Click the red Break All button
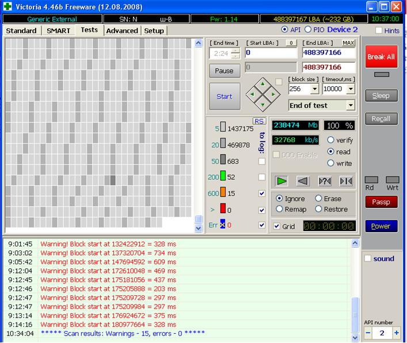This screenshot has width=407, height=343. point(381,57)
